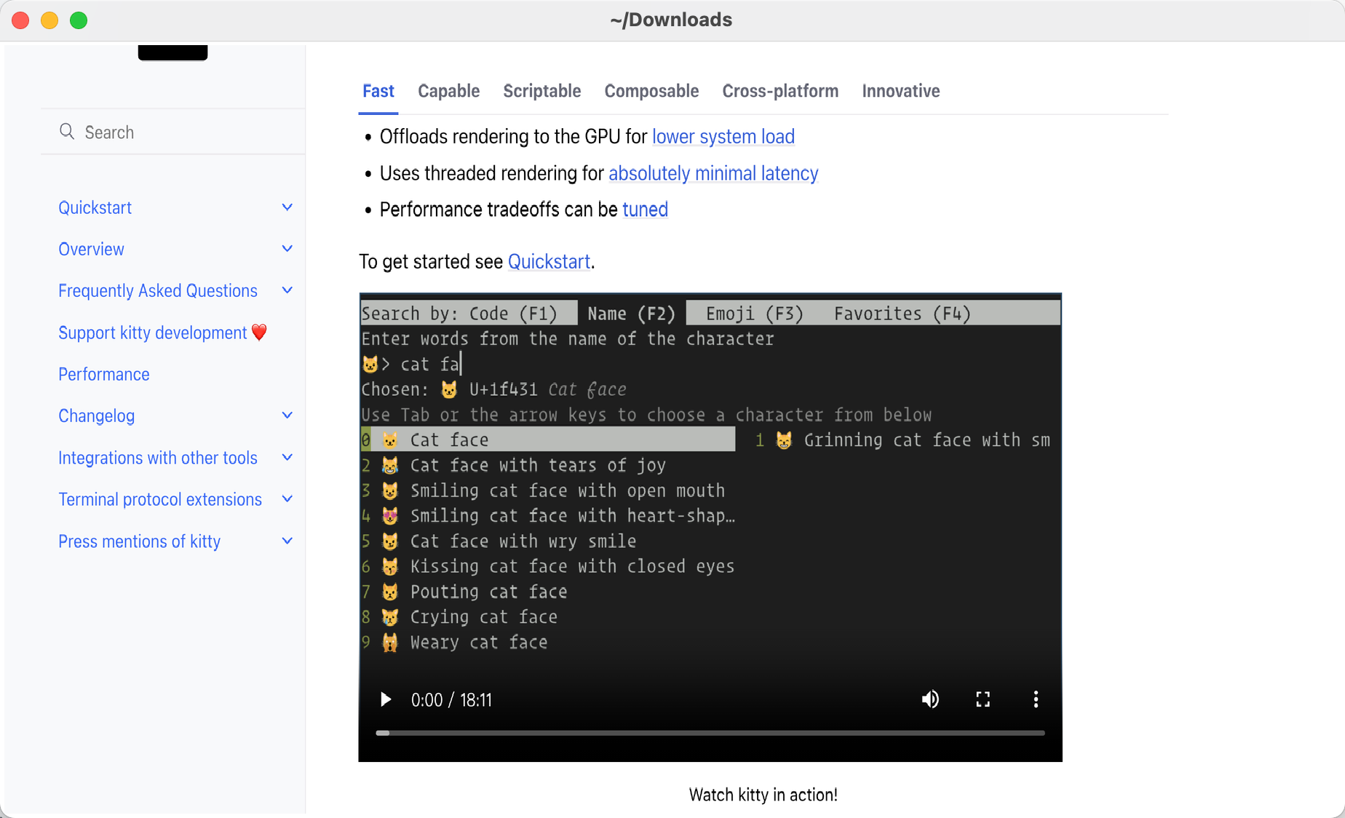Click the heart icon beside Support kitty development

(x=258, y=333)
